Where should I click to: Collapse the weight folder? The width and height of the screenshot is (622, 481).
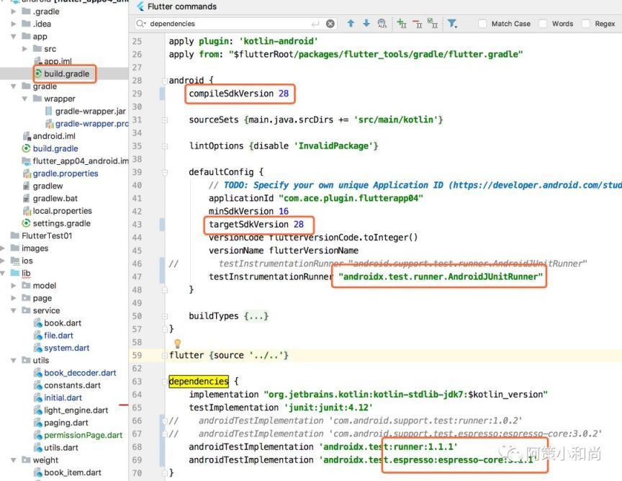tap(14, 460)
